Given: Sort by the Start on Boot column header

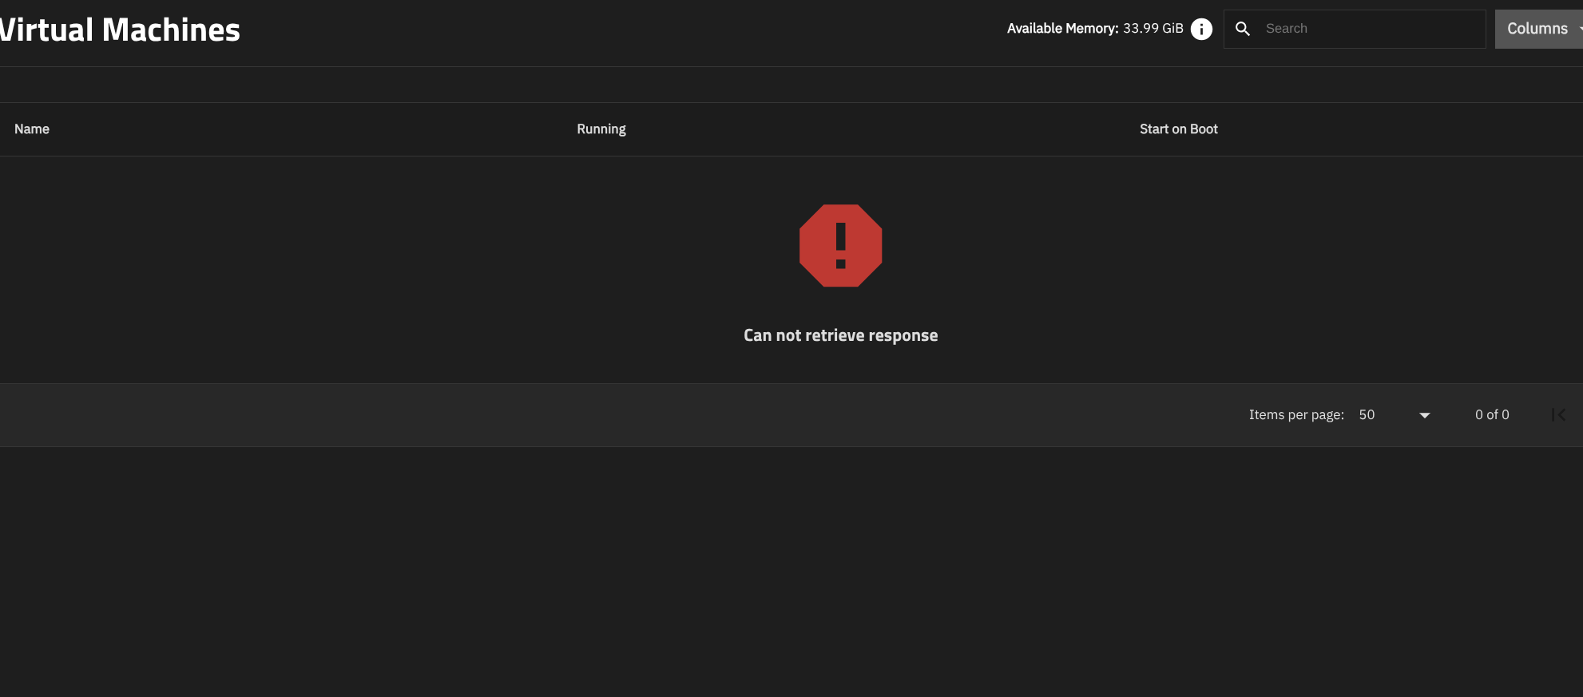Looking at the screenshot, I should tap(1178, 129).
